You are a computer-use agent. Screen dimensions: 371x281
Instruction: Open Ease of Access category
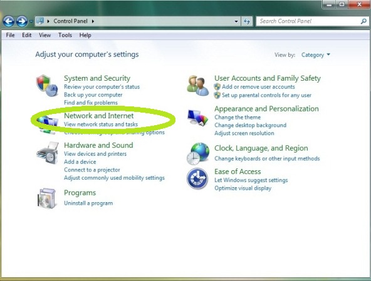point(238,171)
